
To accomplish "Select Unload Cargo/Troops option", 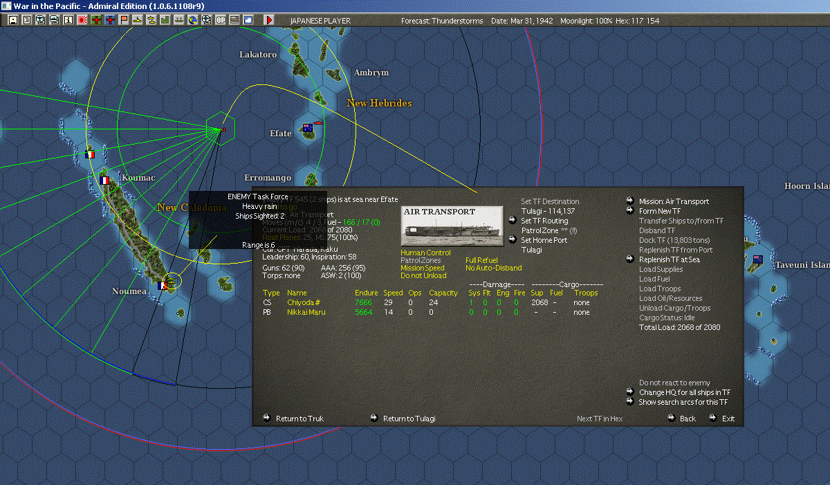I will [x=674, y=308].
